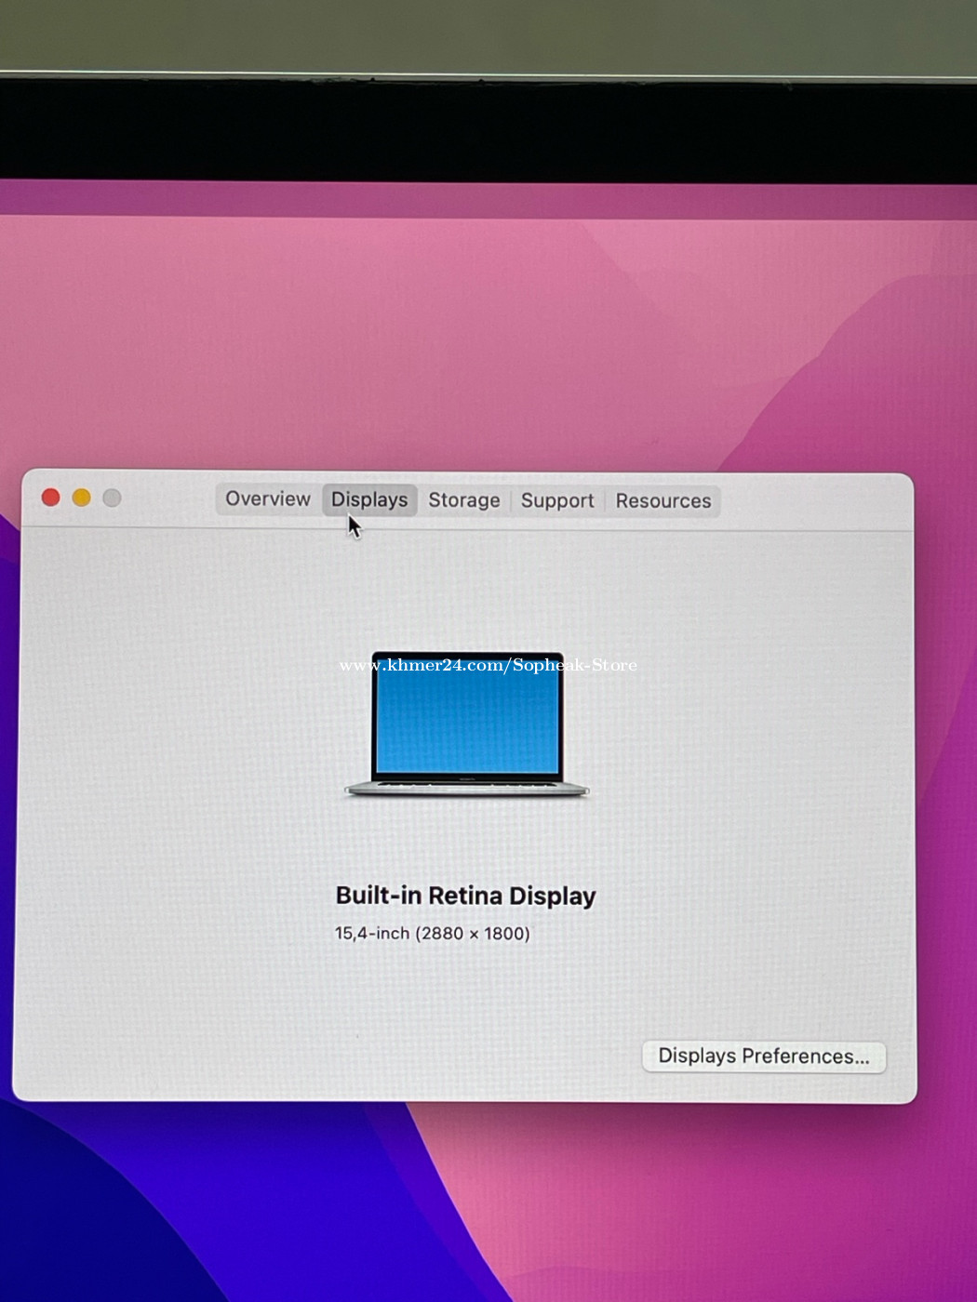The height and width of the screenshot is (1302, 977).
Task: Close the About This Mac window
Action: [x=51, y=498]
